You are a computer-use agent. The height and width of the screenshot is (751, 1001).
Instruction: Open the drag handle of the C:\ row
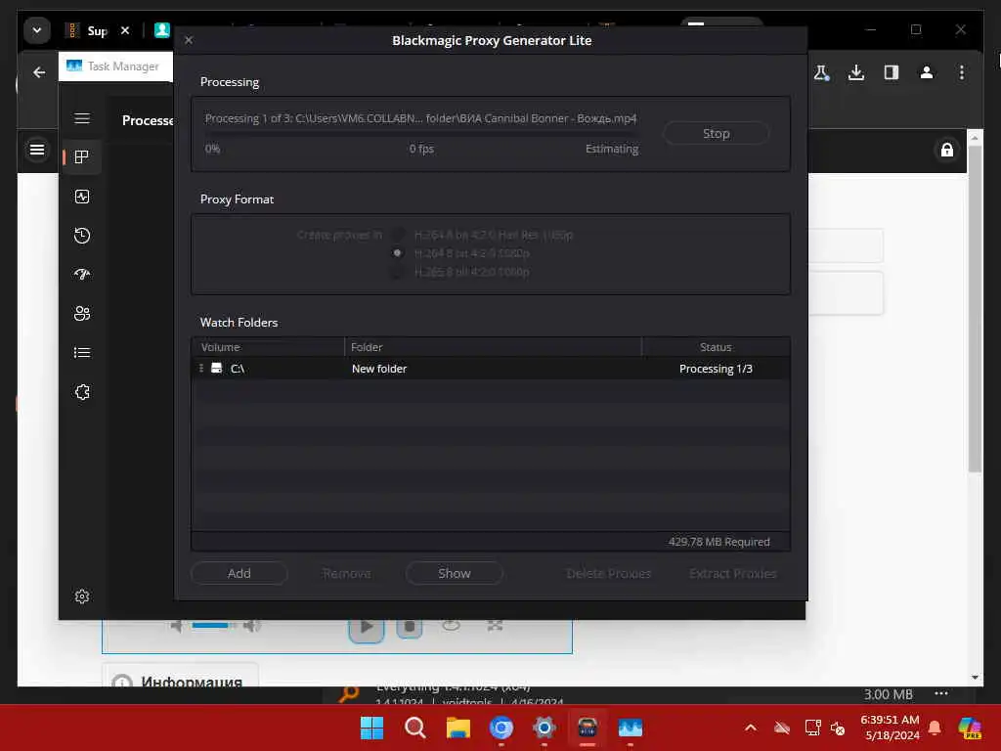click(x=201, y=369)
